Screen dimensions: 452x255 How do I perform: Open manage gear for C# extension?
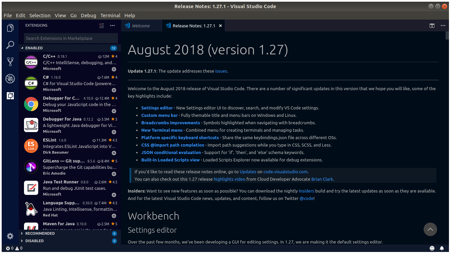click(x=114, y=90)
